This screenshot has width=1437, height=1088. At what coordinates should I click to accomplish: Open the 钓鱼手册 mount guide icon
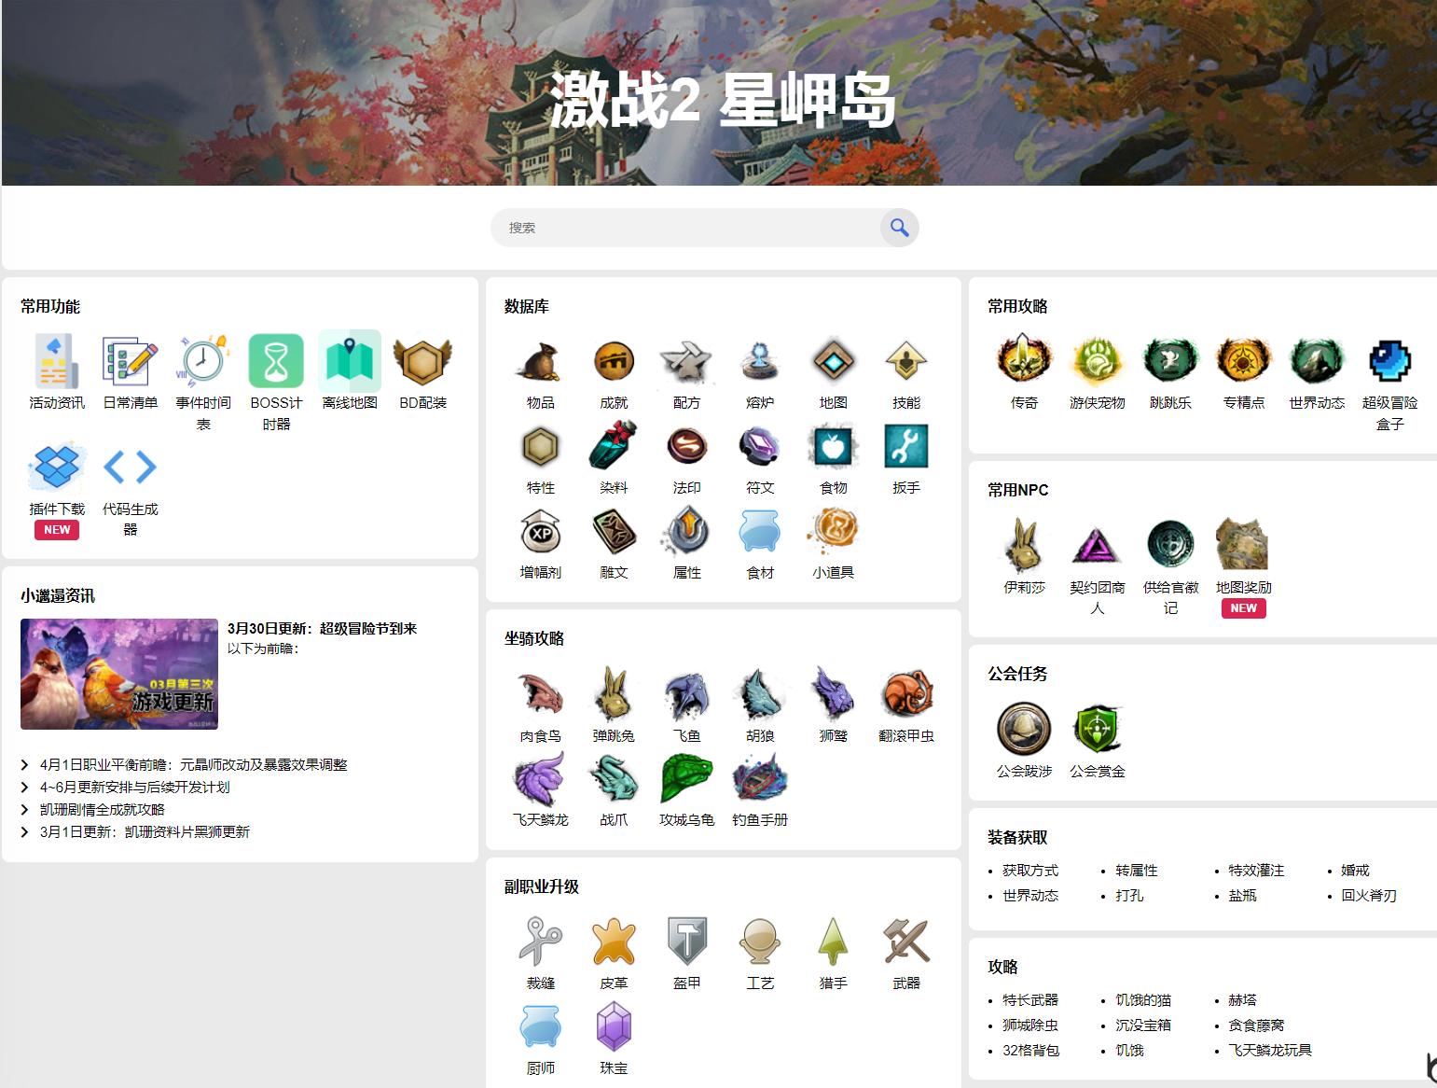tap(760, 782)
